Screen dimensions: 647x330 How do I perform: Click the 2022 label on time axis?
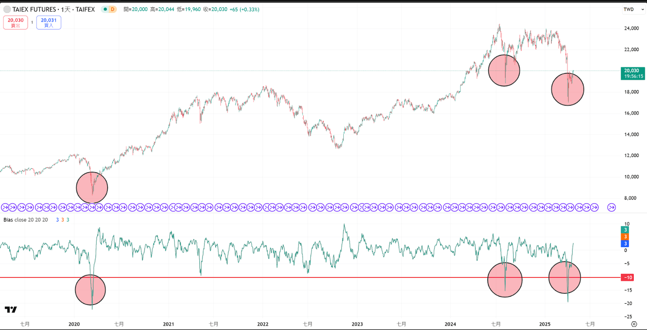[x=263, y=324]
